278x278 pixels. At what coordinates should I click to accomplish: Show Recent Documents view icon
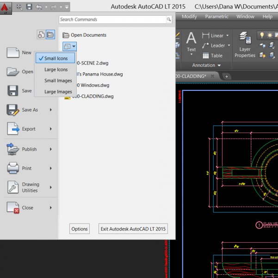(x=41, y=34)
